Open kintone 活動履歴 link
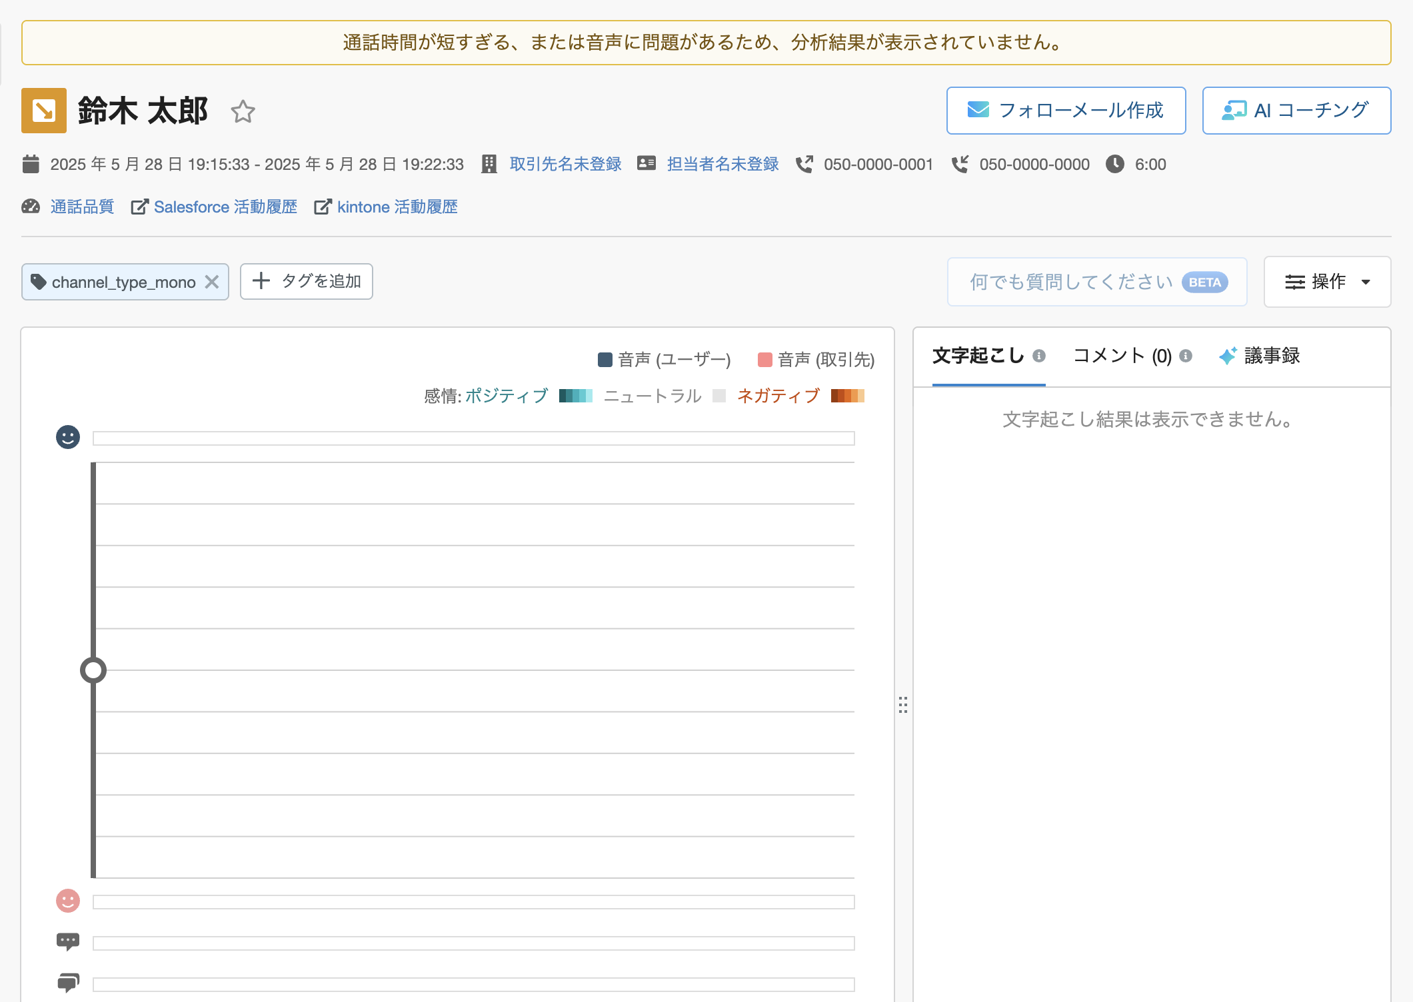 (397, 207)
